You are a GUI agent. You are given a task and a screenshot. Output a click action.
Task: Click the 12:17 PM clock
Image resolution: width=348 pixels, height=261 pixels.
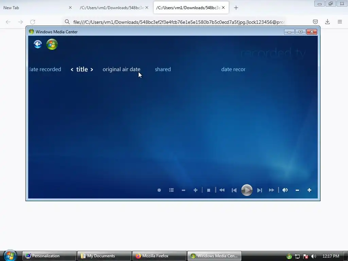coord(331,256)
